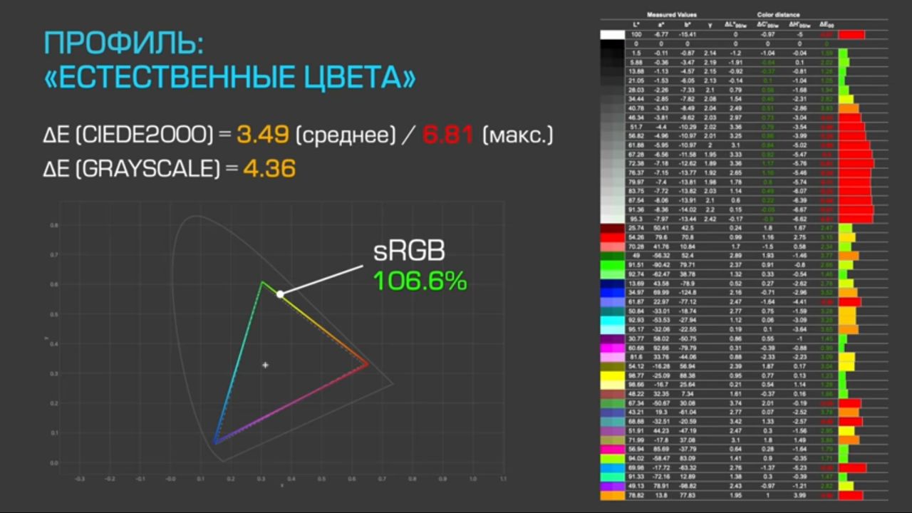Click the (среднее) label
The image size is (912, 513).
[x=345, y=135]
